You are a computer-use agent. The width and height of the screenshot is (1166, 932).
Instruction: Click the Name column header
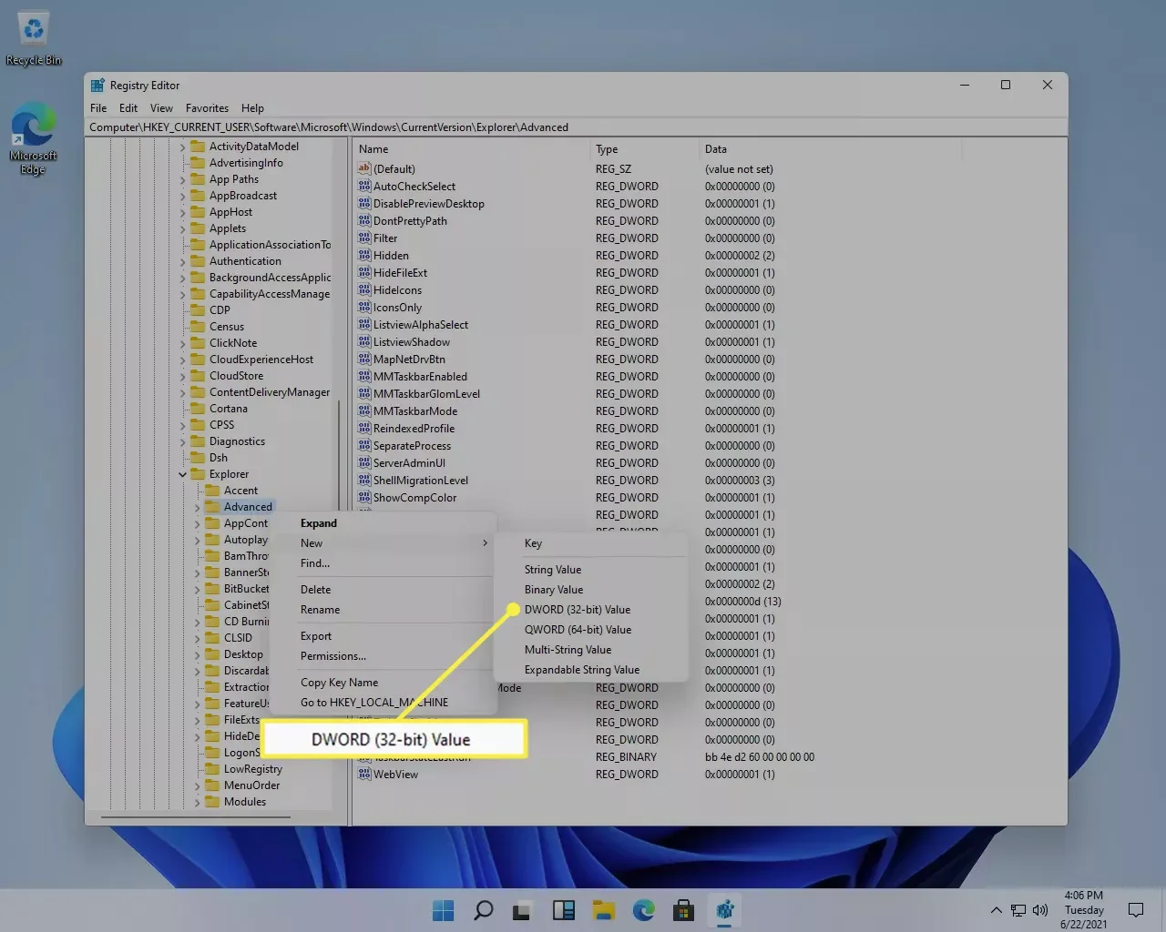coord(373,149)
